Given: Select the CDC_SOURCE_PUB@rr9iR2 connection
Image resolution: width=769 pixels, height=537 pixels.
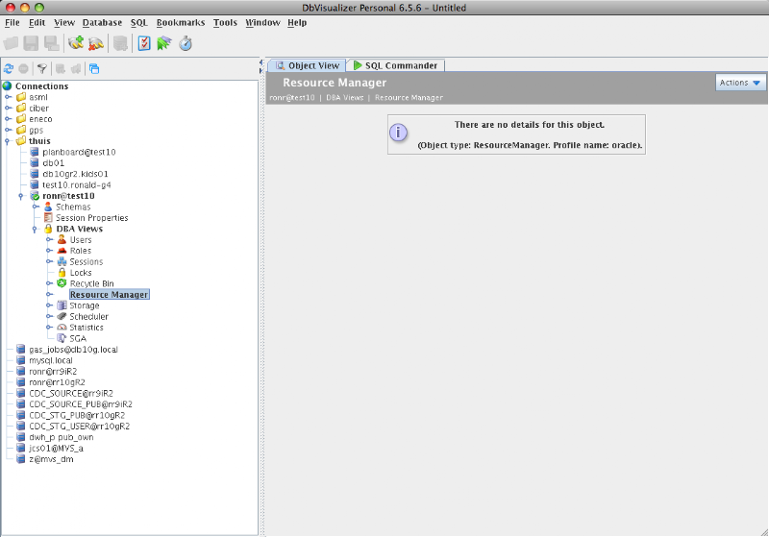Looking at the screenshot, I should tap(81, 404).
